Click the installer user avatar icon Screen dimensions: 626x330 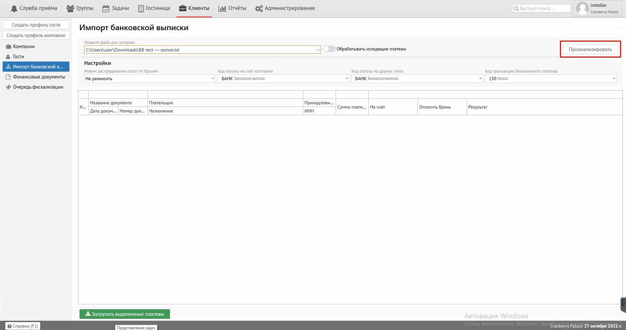coord(582,8)
